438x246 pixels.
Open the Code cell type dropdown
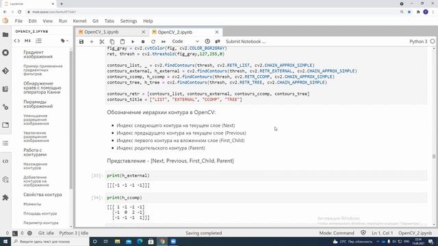coord(185,41)
